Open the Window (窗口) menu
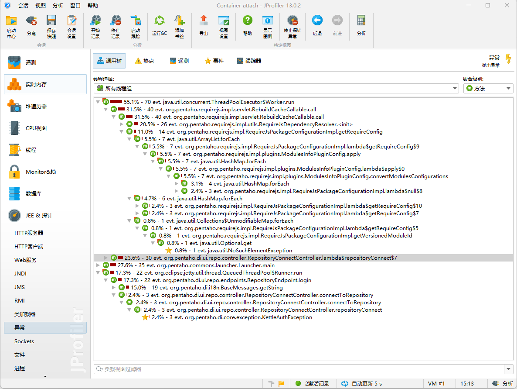The height and width of the screenshot is (389, 517). coord(75,6)
